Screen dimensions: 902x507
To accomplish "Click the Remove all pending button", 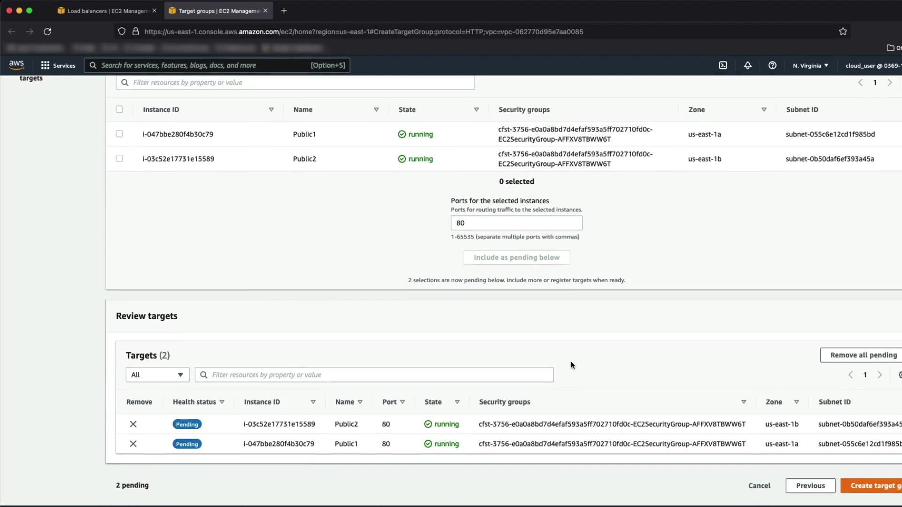I will click(x=863, y=355).
